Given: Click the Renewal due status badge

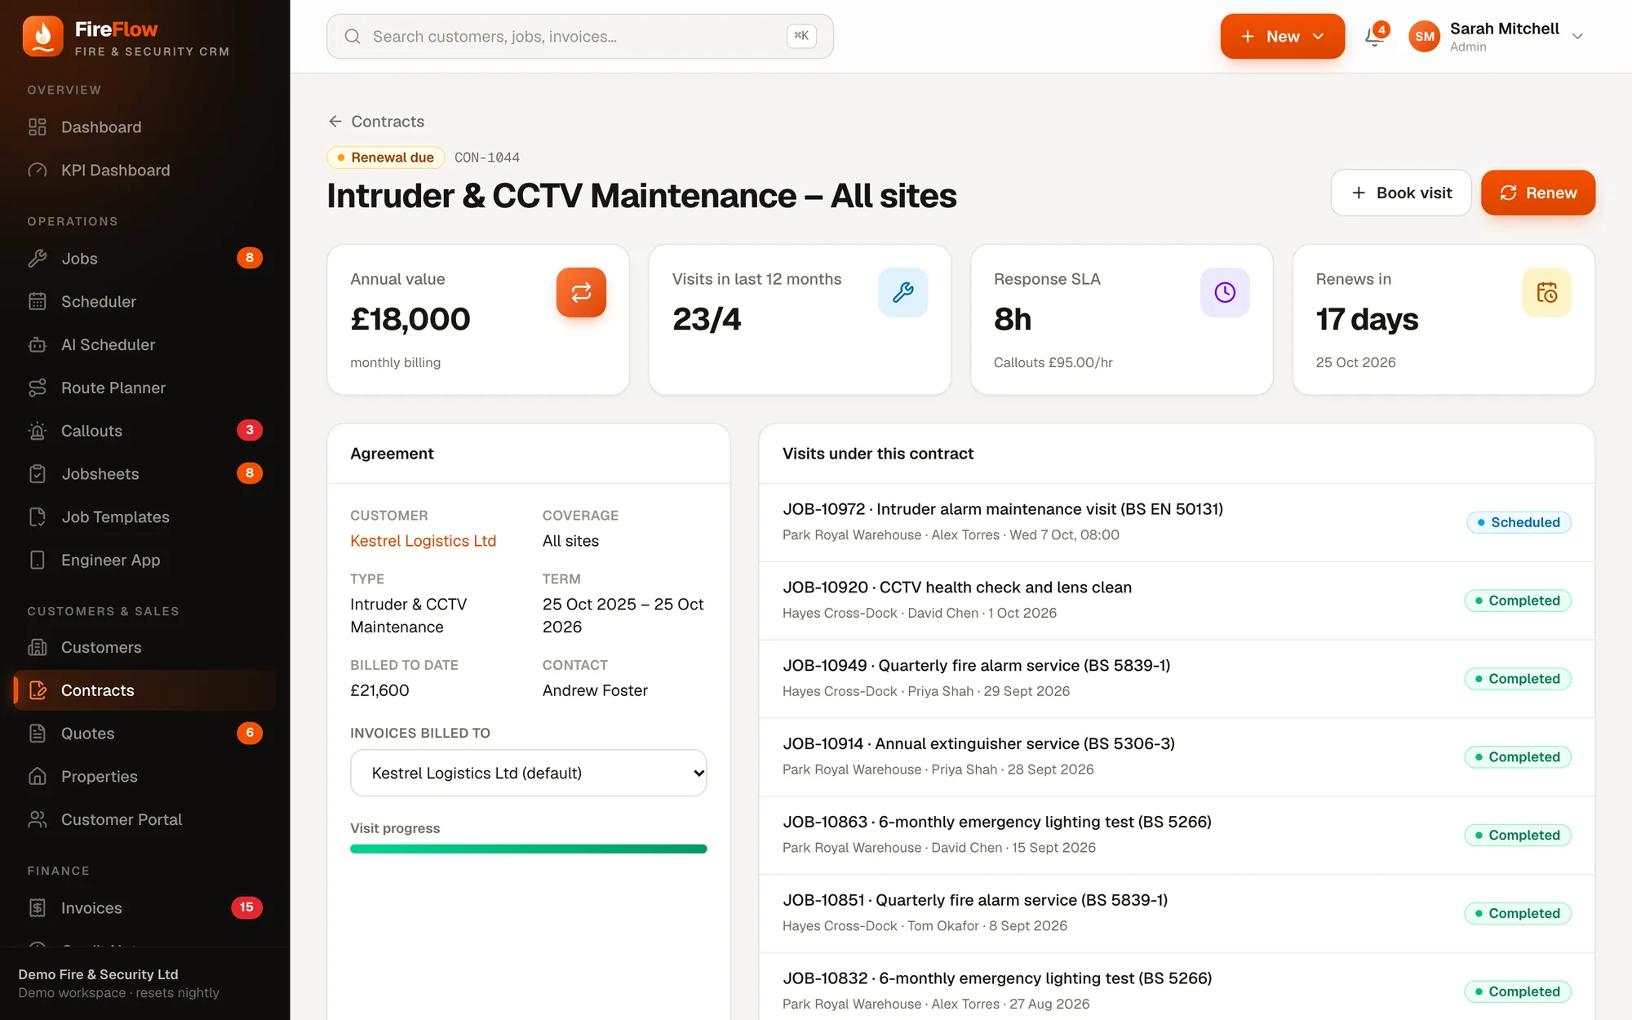Looking at the screenshot, I should click(x=385, y=157).
